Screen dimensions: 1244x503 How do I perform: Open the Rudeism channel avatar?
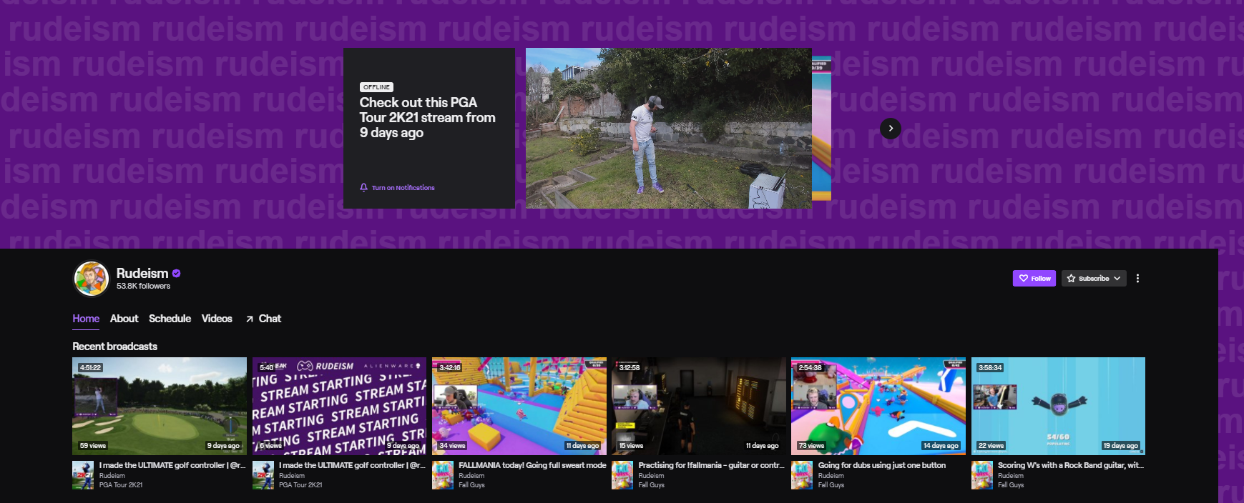92,279
